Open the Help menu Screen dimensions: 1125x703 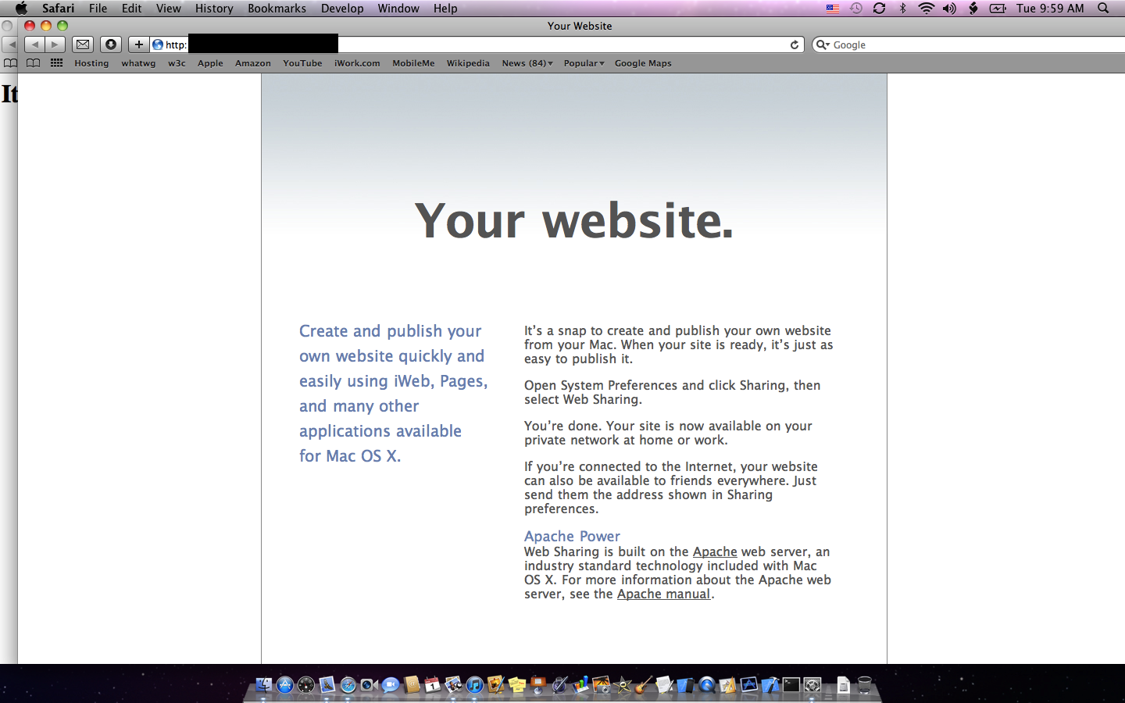[445, 8]
